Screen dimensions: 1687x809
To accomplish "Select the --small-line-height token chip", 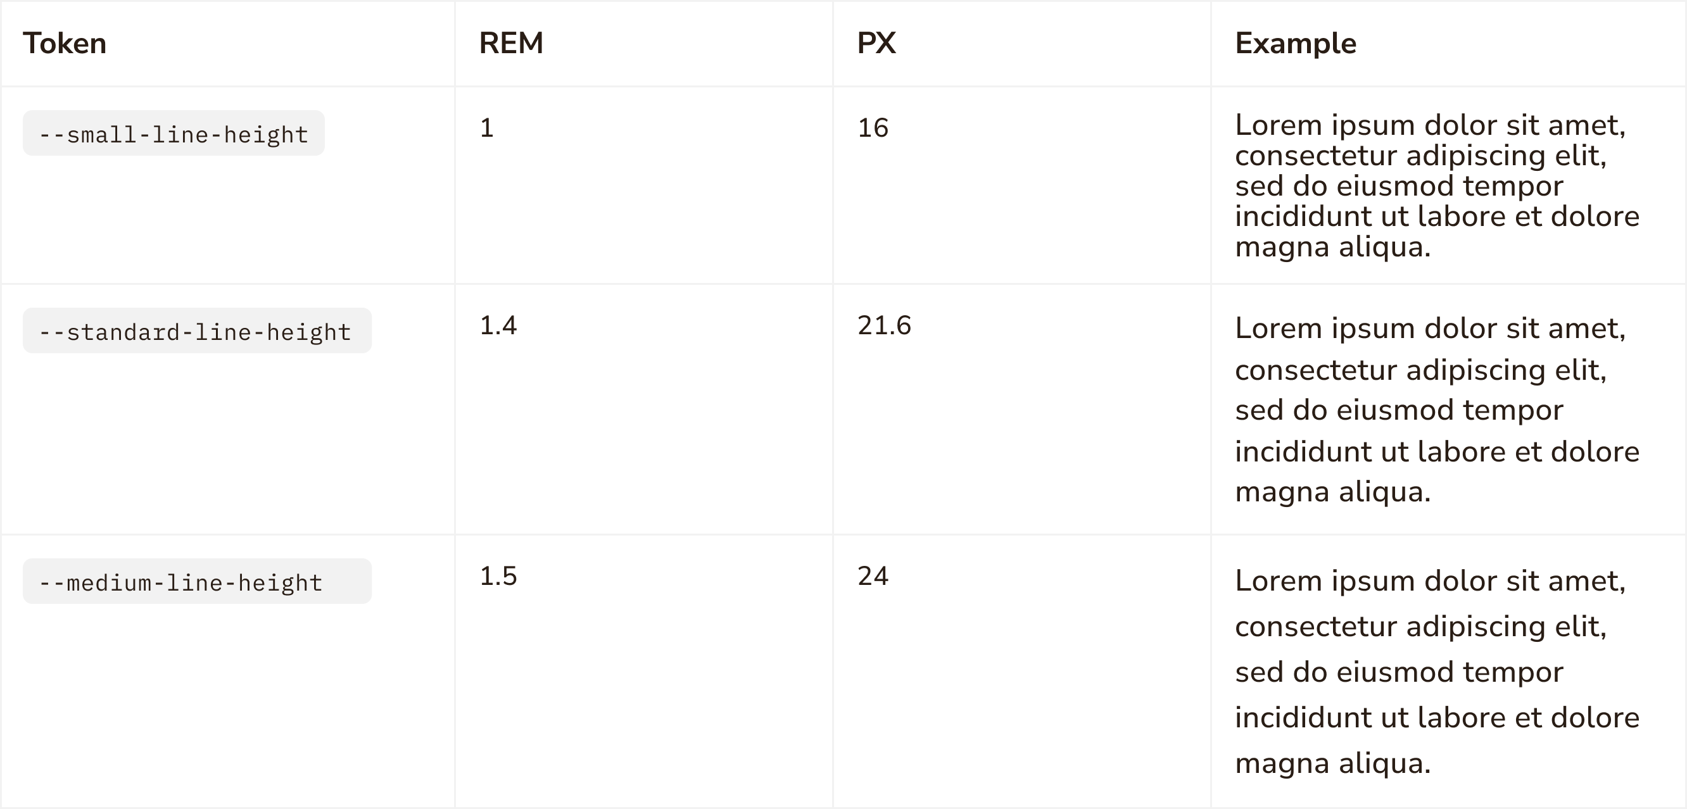I will (174, 134).
